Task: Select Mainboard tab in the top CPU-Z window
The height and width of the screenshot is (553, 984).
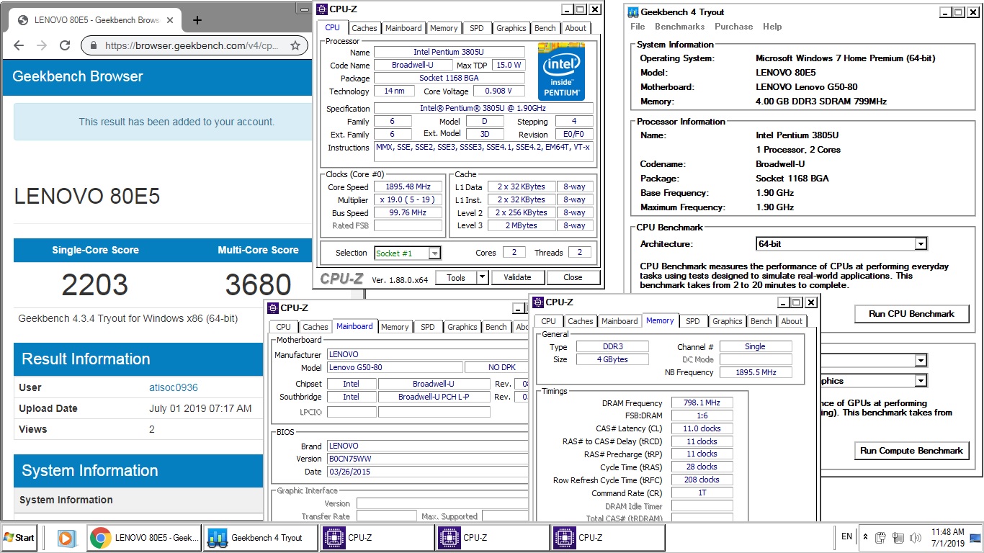Action: pos(403,28)
